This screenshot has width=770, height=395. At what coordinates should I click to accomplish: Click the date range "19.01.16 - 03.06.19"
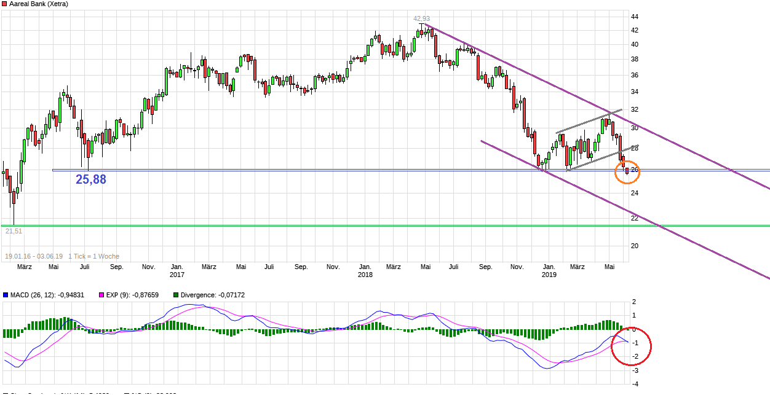(34, 256)
